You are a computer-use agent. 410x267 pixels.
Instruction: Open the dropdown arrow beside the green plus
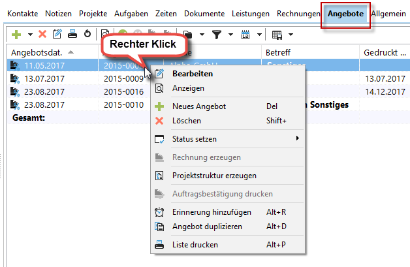click(29, 34)
